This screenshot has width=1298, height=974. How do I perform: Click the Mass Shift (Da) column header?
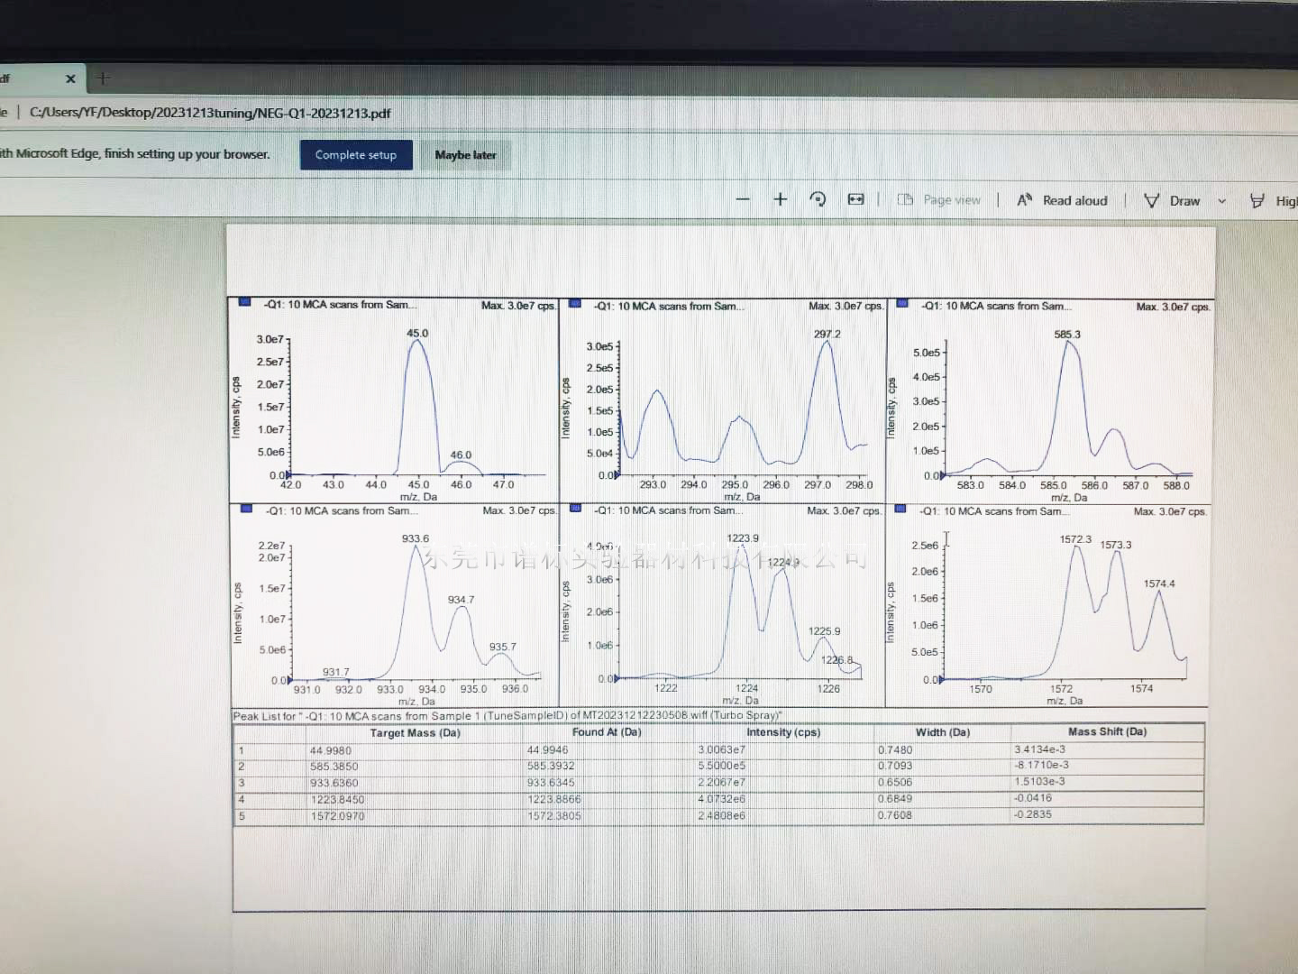[x=1107, y=731]
